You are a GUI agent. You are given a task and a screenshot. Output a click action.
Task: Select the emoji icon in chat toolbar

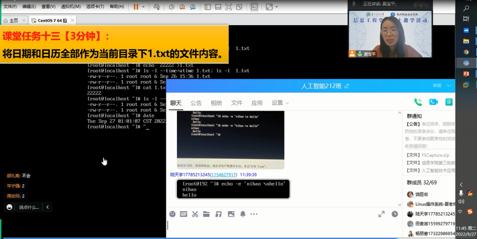(x=172, y=214)
